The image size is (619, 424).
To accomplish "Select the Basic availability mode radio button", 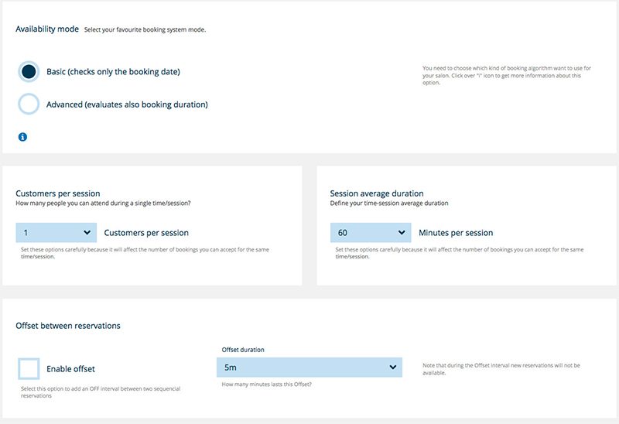I will click(x=29, y=72).
